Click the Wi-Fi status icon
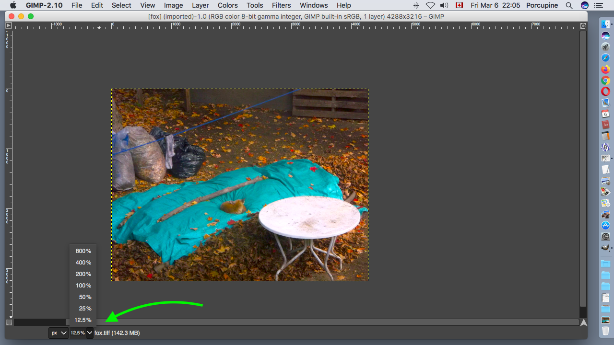614x345 pixels. click(430, 5)
